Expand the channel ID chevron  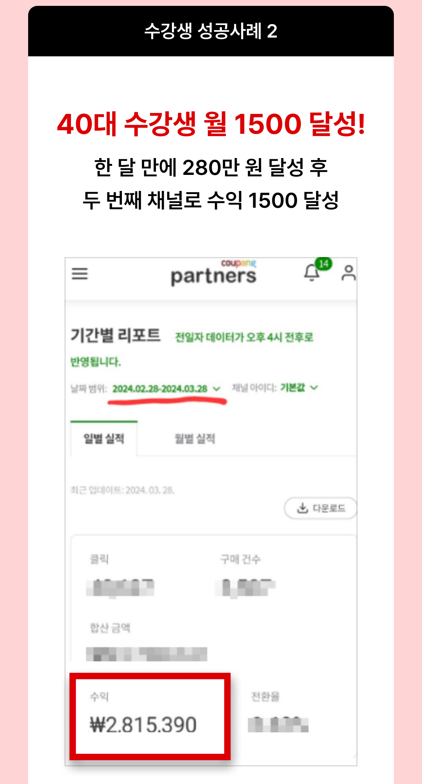[314, 388]
